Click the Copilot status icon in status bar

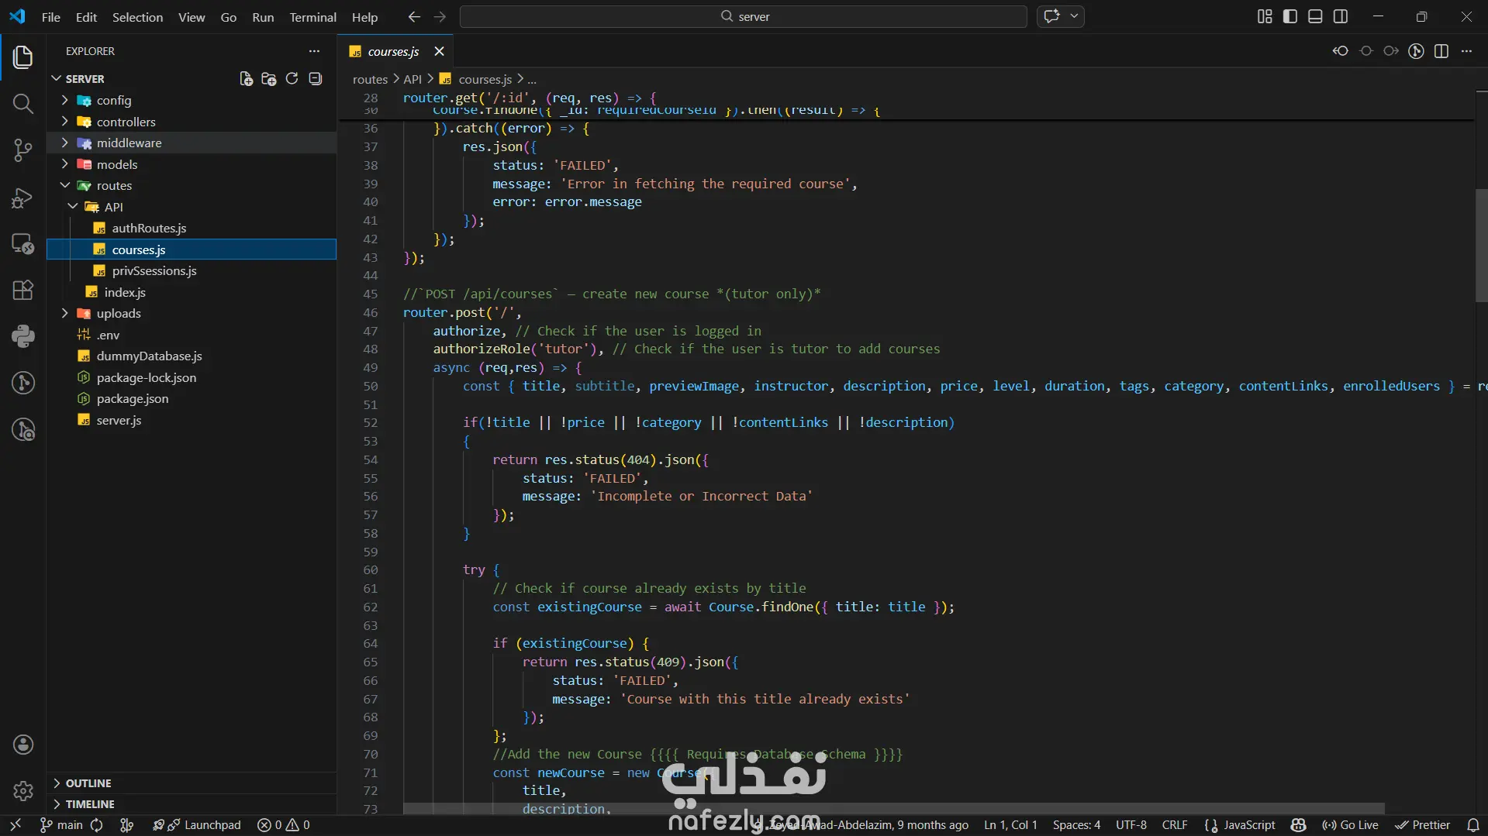[1299, 825]
